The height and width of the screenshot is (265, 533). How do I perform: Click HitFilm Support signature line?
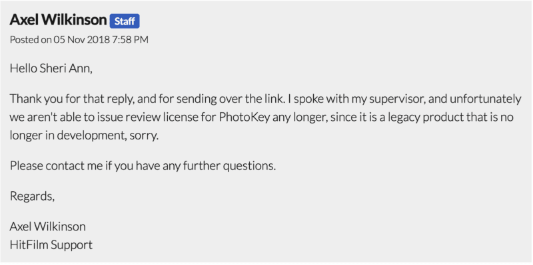51,244
